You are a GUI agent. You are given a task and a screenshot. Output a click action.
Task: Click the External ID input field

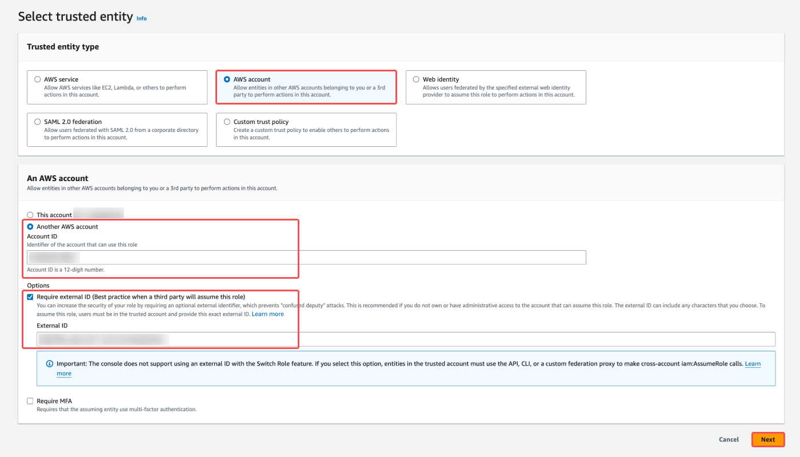[x=406, y=339]
